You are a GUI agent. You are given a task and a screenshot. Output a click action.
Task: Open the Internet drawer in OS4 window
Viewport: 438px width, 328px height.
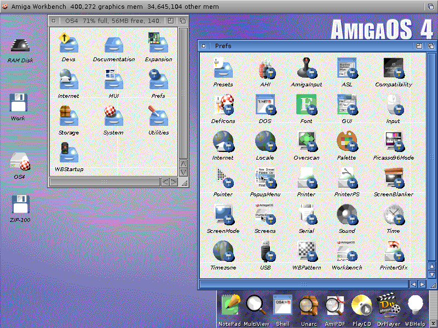click(x=68, y=80)
